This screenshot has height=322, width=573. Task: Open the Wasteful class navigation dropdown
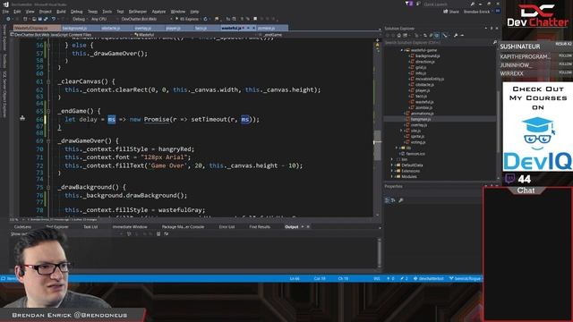(x=196, y=35)
